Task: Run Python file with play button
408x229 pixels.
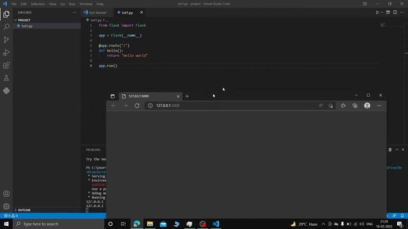Action: (x=377, y=13)
